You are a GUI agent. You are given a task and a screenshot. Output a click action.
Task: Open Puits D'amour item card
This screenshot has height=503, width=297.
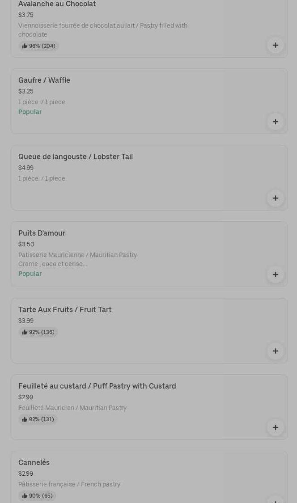point(149,254)
